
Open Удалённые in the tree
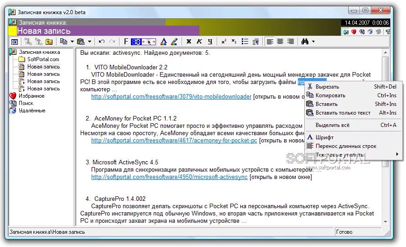[x=32, y=110]
